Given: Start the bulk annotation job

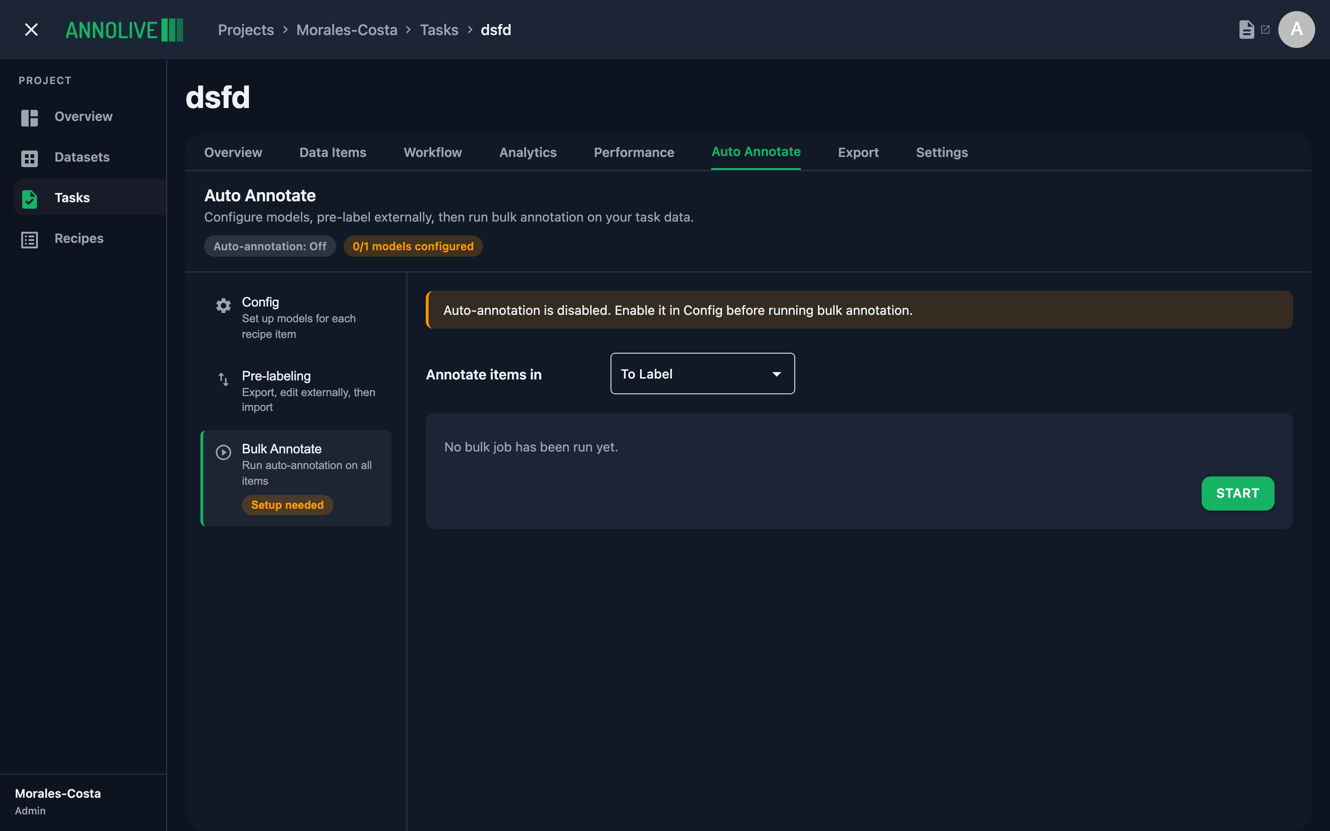Looking at the screenshot, I should pyautogui.click(x=1238, y=493).
